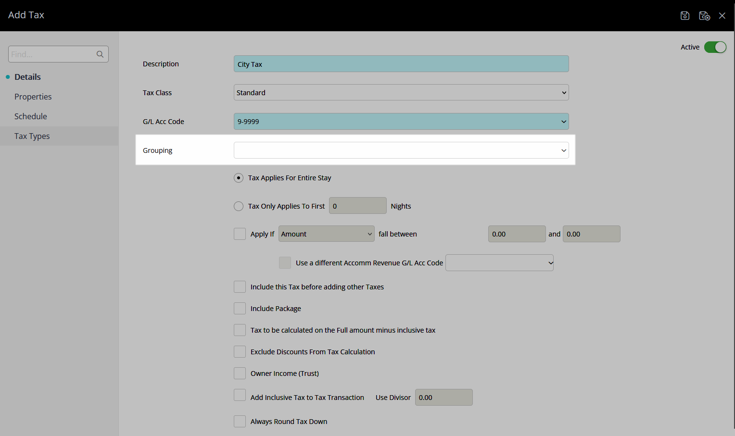Go to the Details section
The image size is (735, 436).
(27, 77)
